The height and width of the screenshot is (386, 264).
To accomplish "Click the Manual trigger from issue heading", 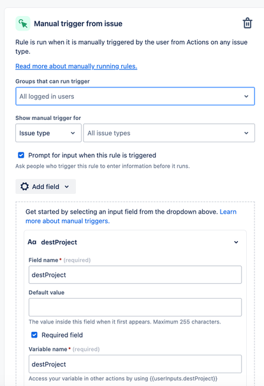I will coord(78,24).
